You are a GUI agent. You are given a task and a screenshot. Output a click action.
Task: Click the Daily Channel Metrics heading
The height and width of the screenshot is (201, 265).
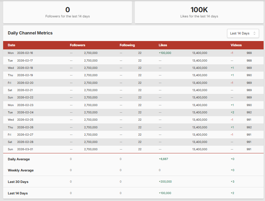click(x=30, y=33)
